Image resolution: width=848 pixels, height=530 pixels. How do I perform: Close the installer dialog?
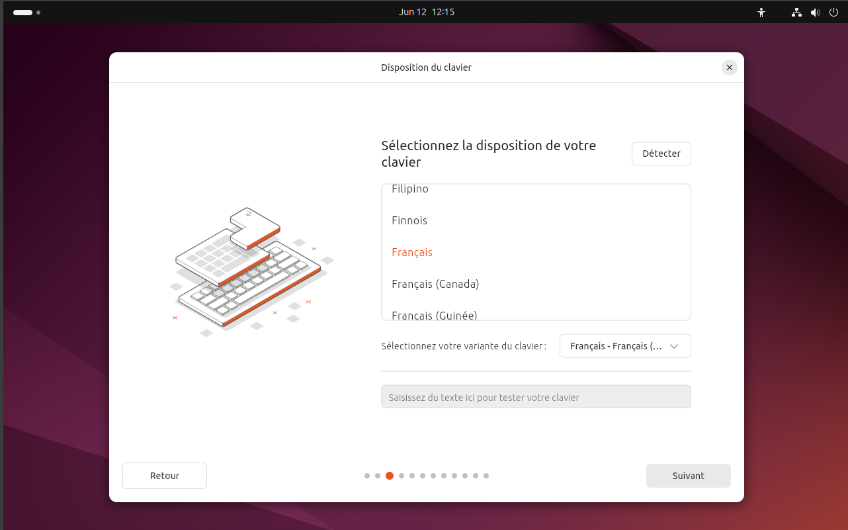(x=729, y=67)
